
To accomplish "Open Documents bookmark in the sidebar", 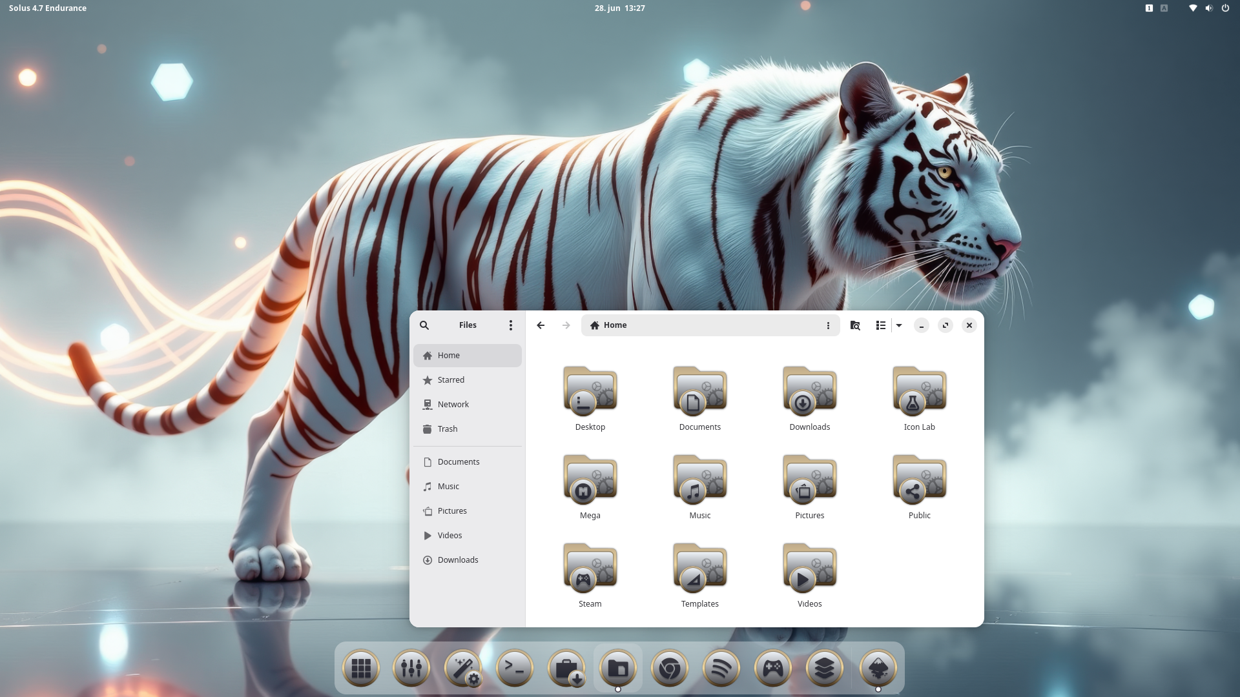I will [x=468, y=462].
